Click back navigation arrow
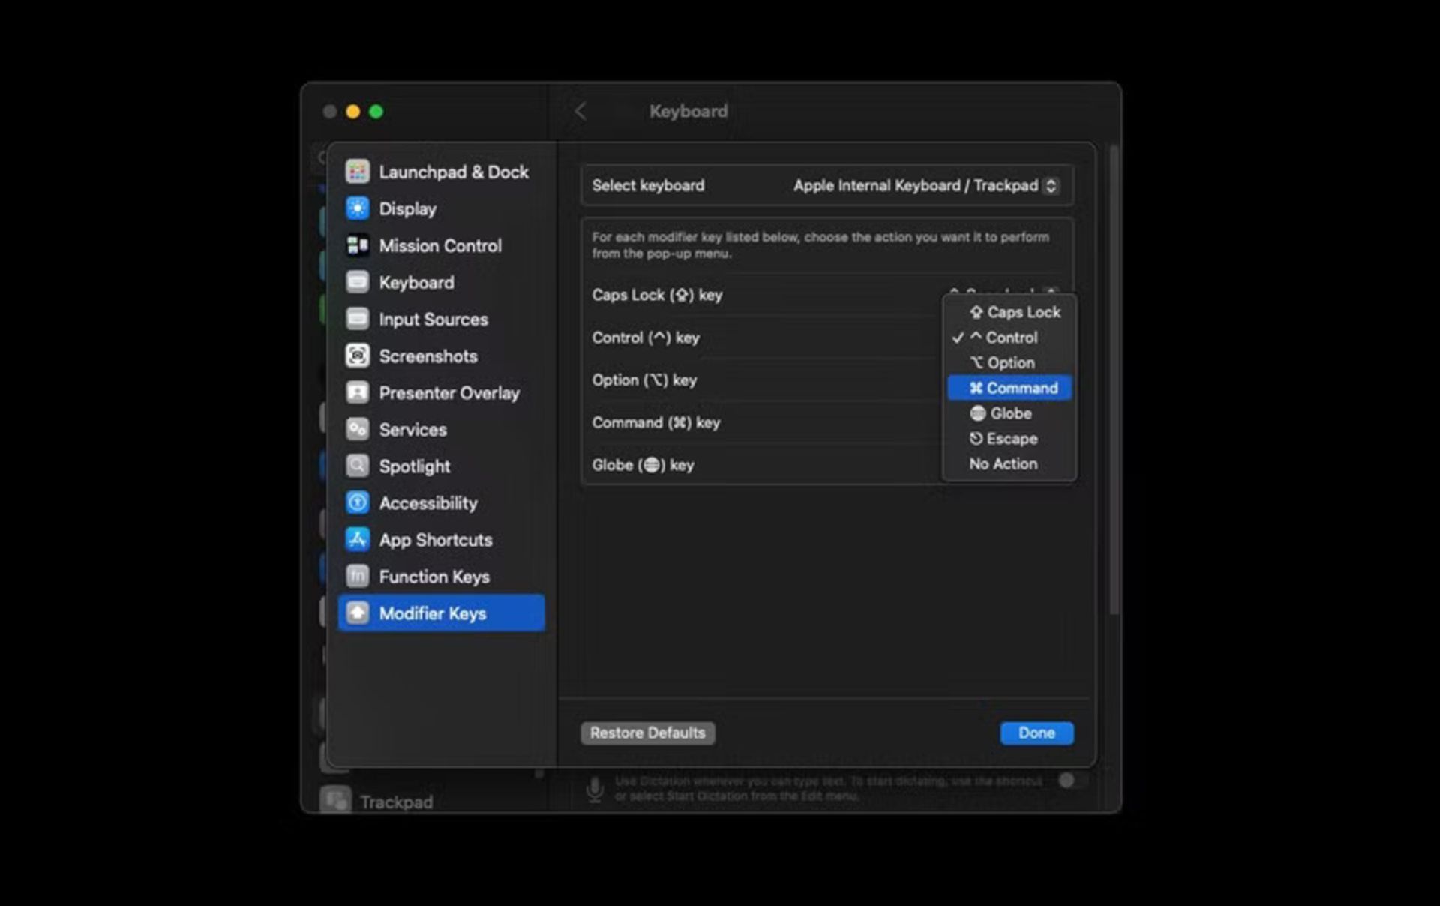The image size is (1440, 906). tap(581, 112)
